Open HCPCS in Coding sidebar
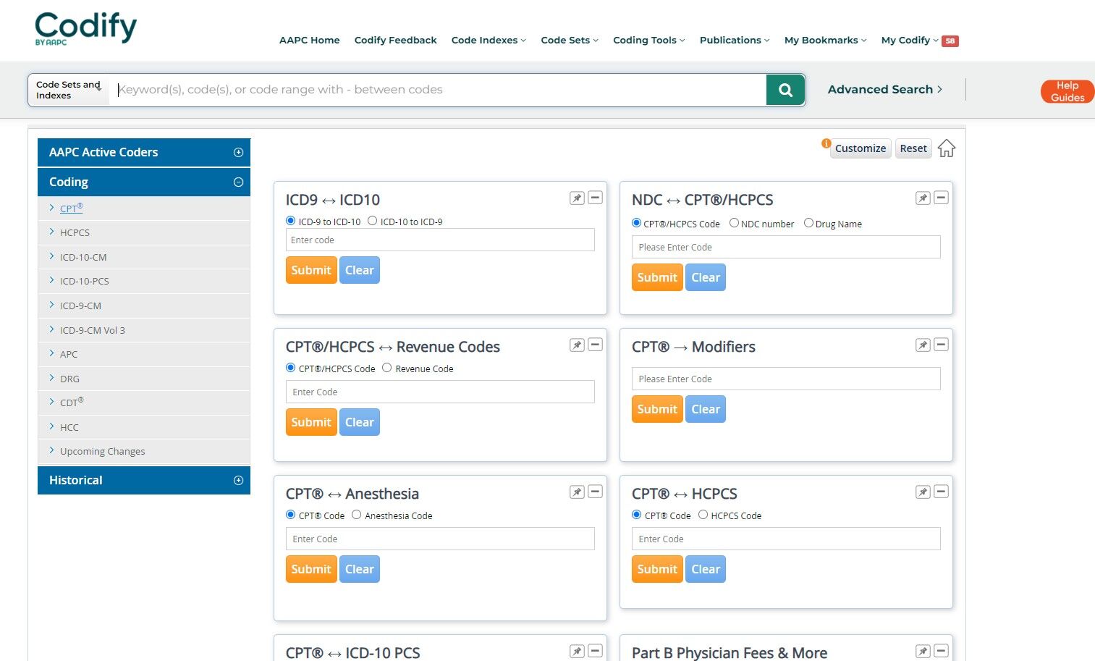 coord(75,232)
